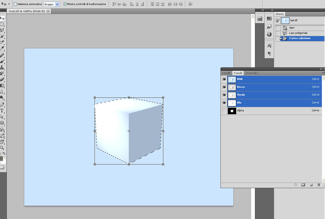
Task: Click the foreground color swatch
Action: 1,158
